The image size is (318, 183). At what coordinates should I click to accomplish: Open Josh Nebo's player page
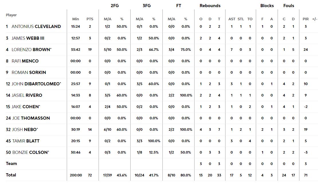24,129
